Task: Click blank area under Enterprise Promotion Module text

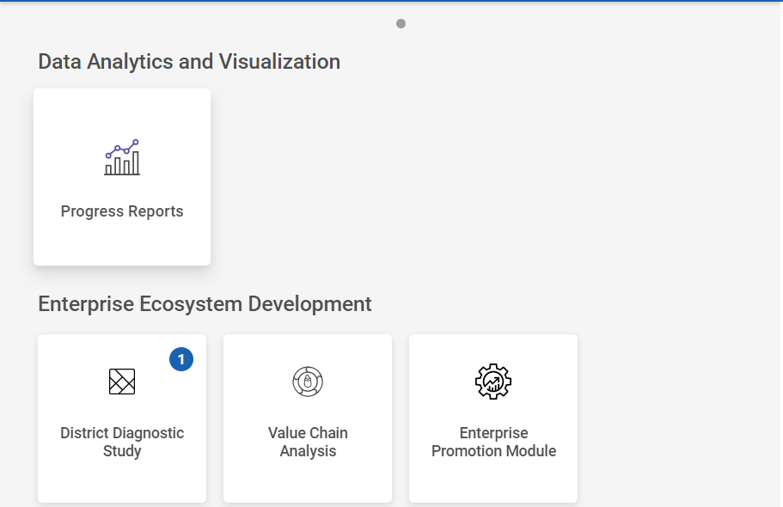Action: pyautogui.click(x=493, y=481)
